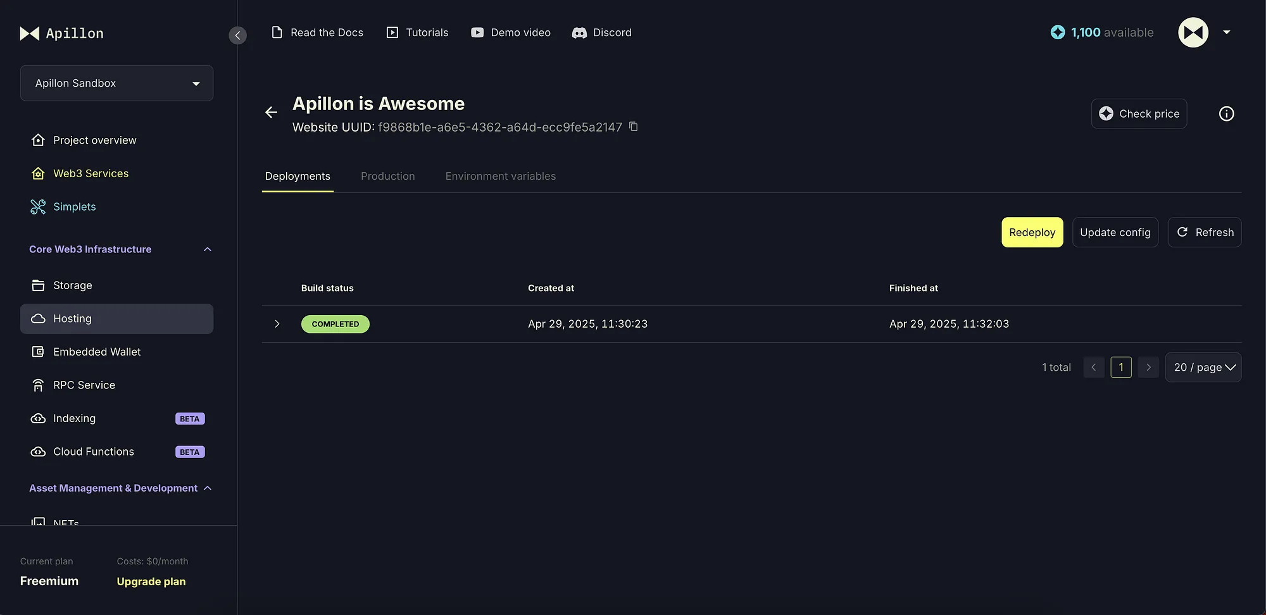
Task: Go to Project overview
Action: 116,140
